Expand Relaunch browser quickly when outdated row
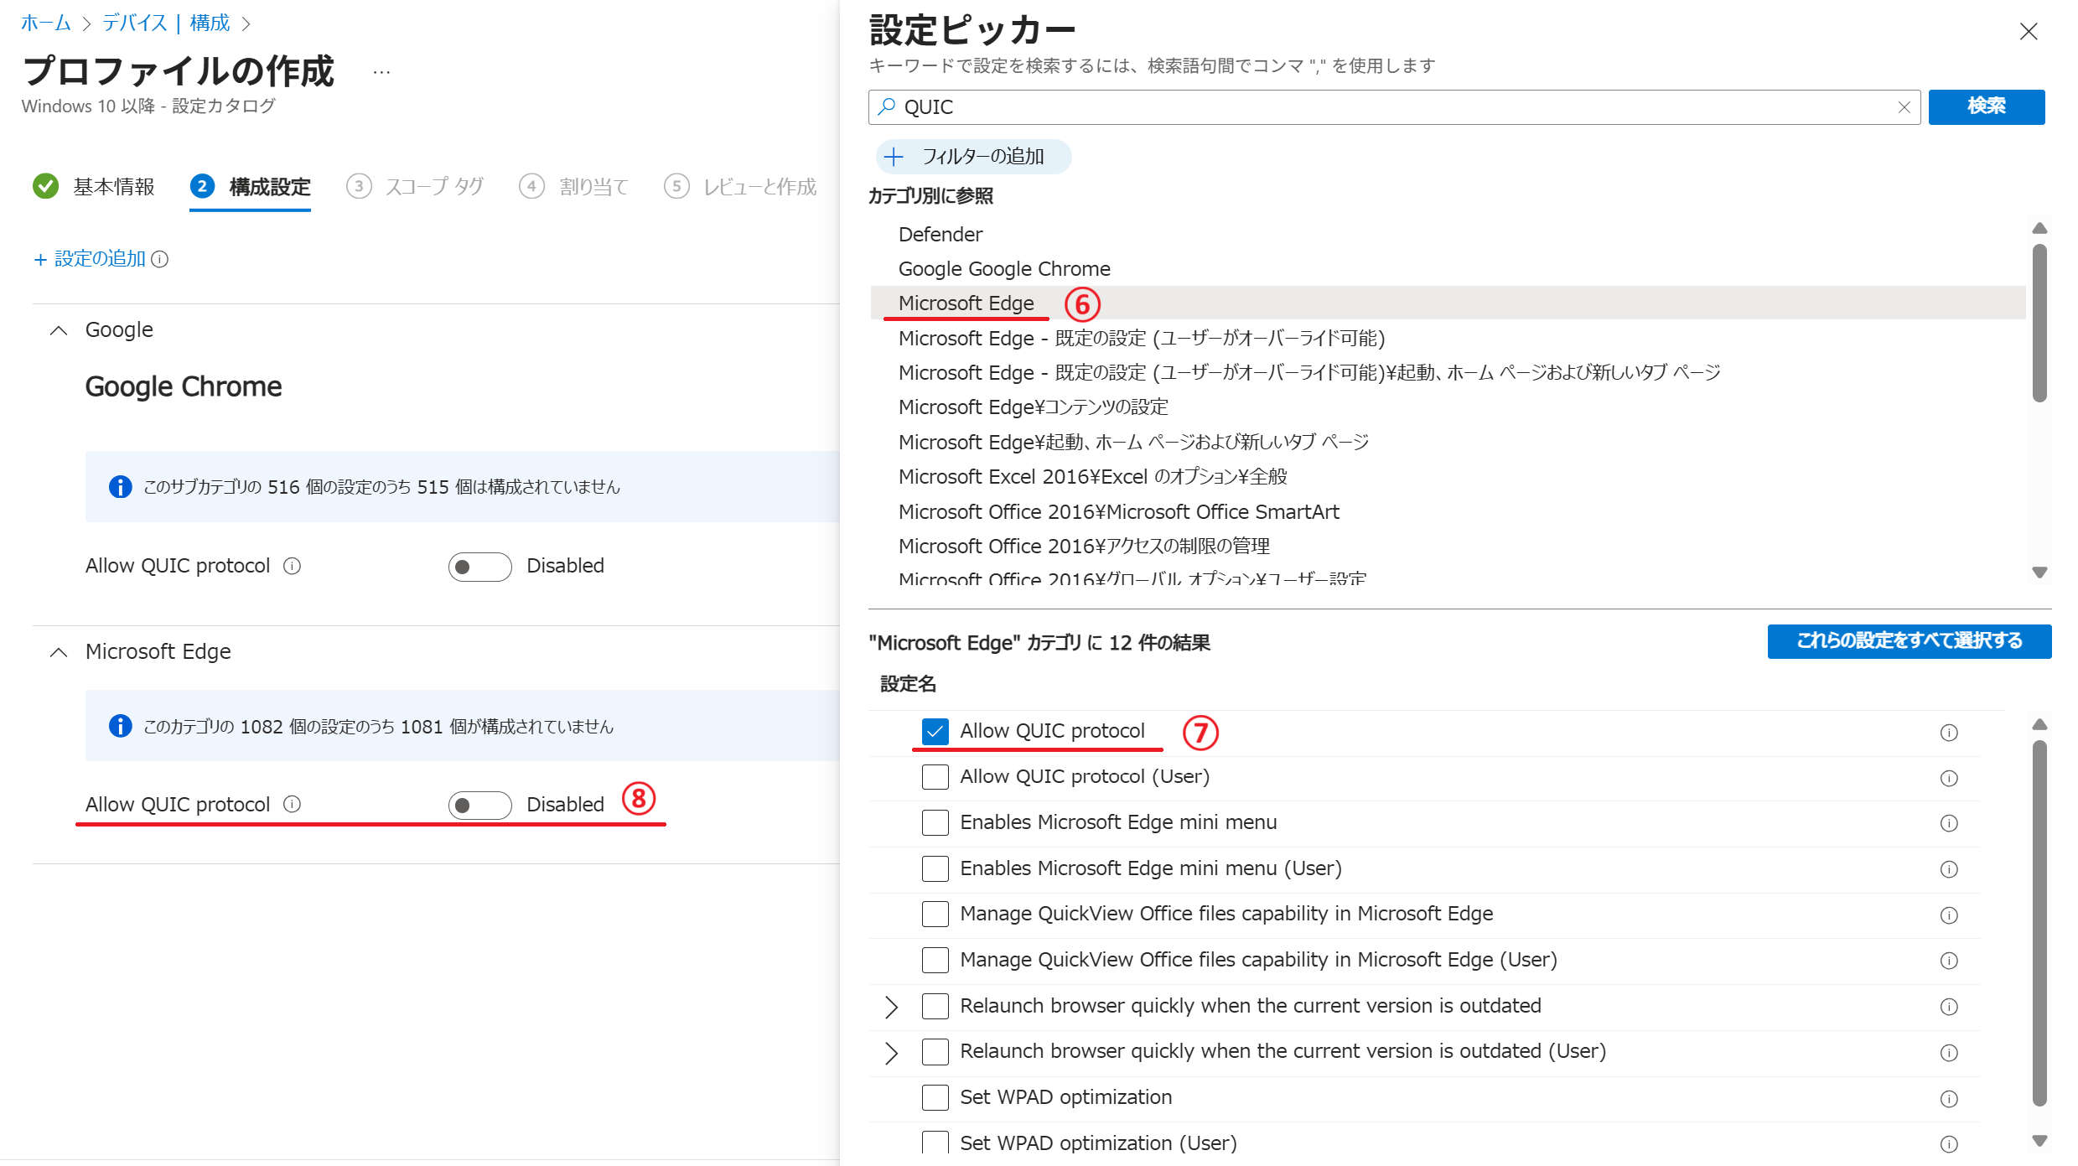This screenshot has width=2078, height=1166. point(891,1006)
